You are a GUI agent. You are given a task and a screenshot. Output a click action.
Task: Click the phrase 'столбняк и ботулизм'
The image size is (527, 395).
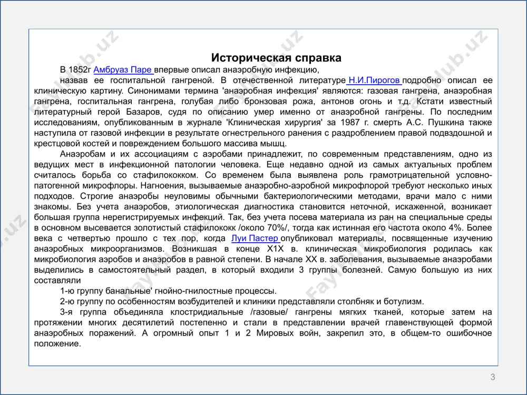pyautogui.click(x=380, y=302)
